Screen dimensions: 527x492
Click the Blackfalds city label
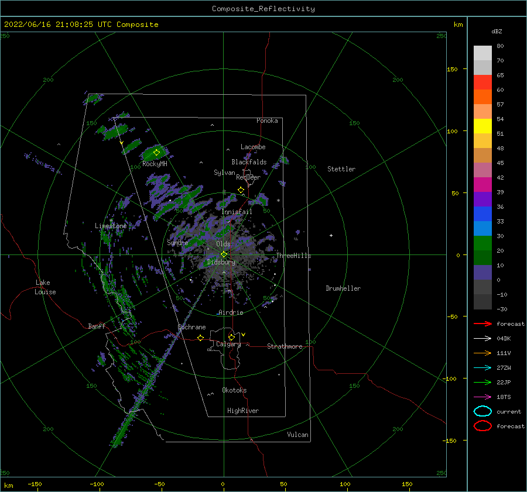(x=249, y=162)
